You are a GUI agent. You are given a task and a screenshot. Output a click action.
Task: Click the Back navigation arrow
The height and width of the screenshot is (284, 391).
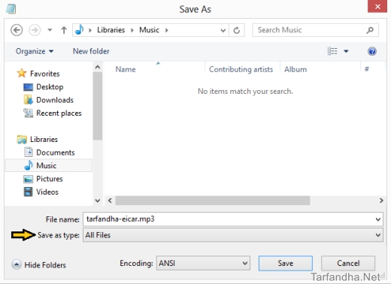[17, 30]
